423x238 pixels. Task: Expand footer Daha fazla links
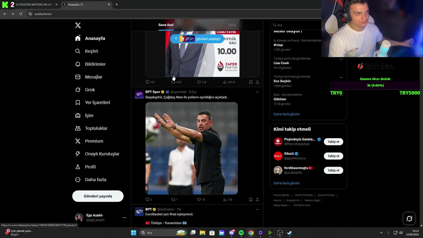click(x=282, y=205)
